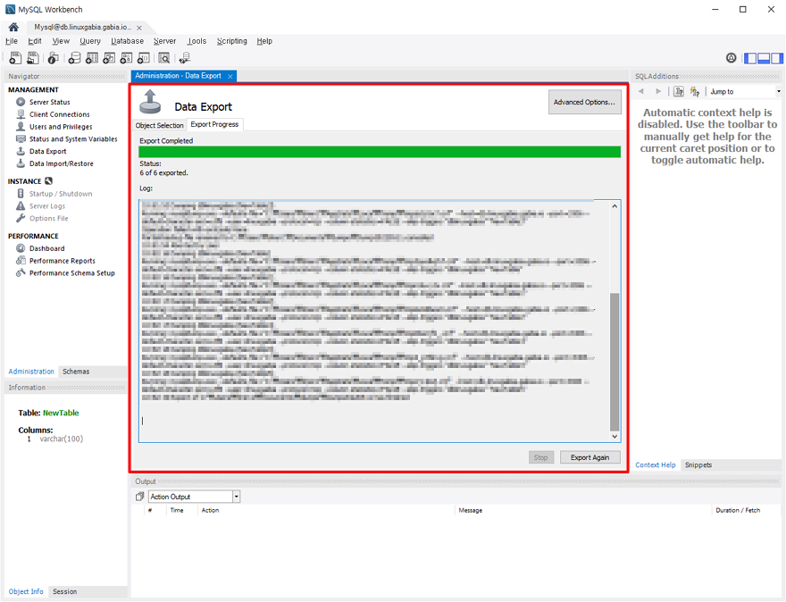Screen dimensions: 786x602
Task: Reconnect to DBMS toolbar icon
Action: coord(185,58)
